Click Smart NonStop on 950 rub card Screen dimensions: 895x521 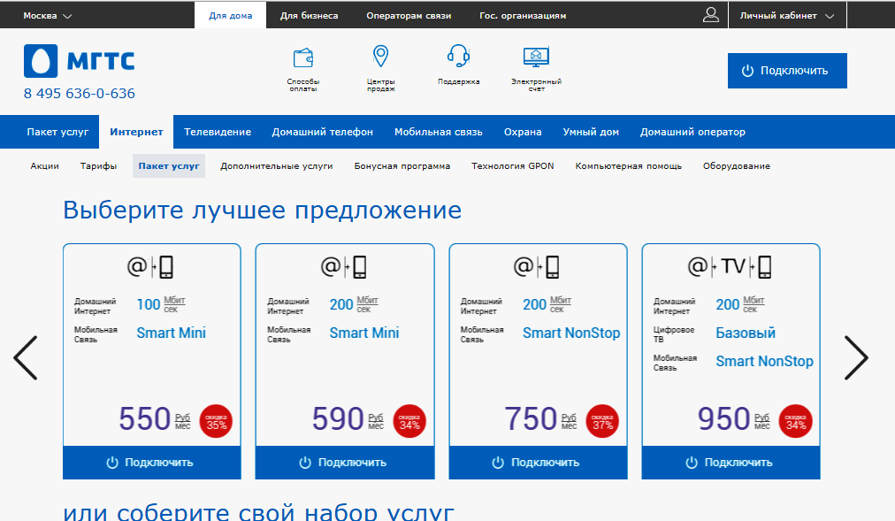click(764, 361)
